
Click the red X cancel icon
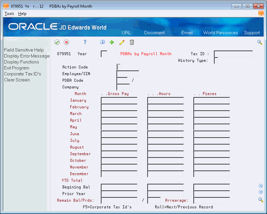[x=66, y=42]
